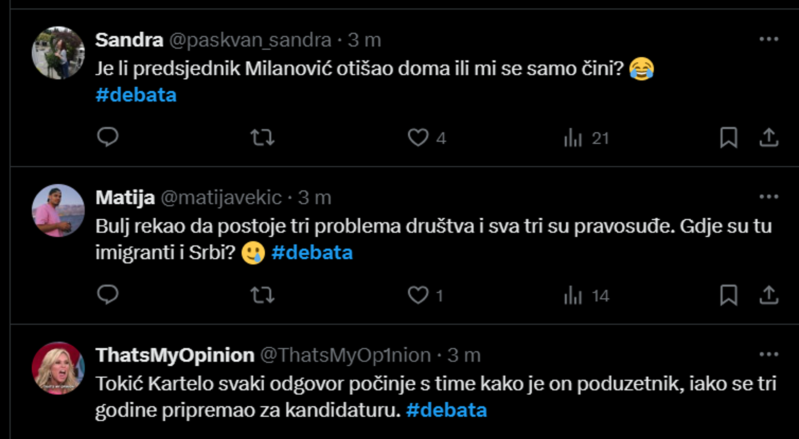Open @matijavekic profile handle
Screen dimensions: 799x439
221,198
